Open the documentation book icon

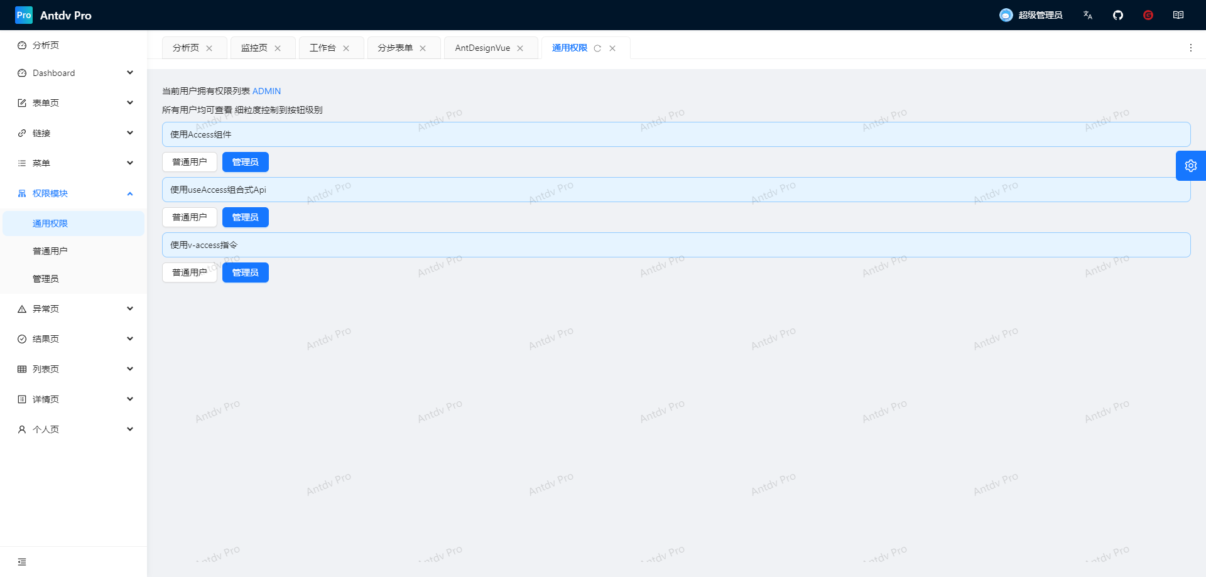1178,15
